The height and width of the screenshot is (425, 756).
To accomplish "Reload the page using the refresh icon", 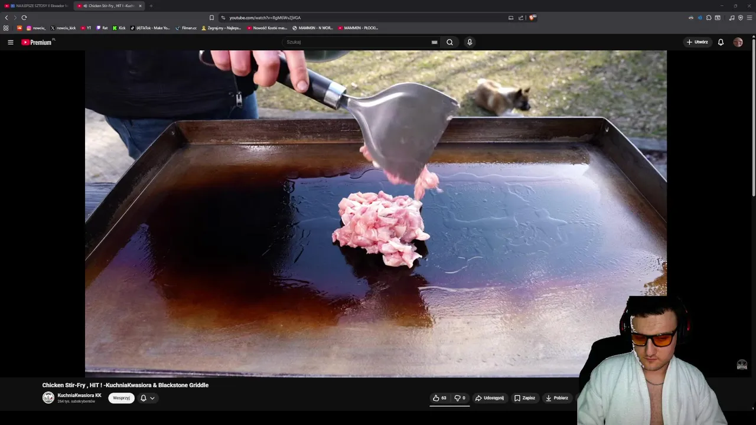I will pyautogui.click(x=24, y=18).
